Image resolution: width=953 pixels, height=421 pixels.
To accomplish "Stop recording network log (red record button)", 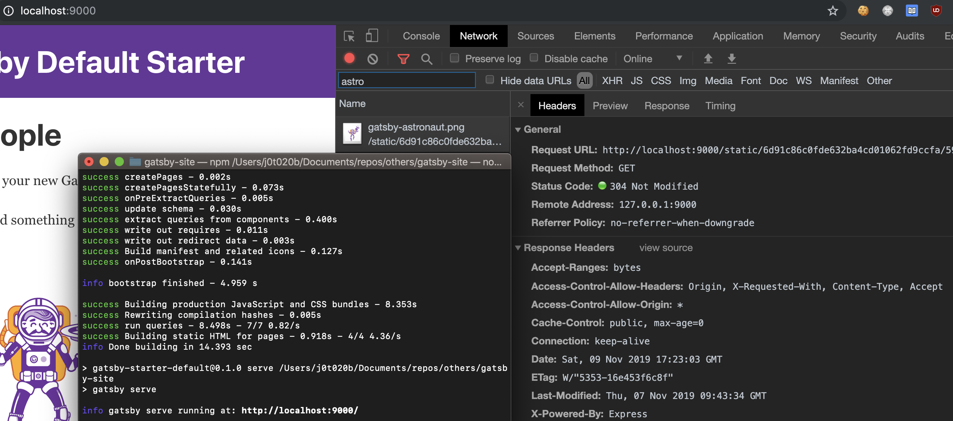I will pyautogui.click(x=349, y=59).
